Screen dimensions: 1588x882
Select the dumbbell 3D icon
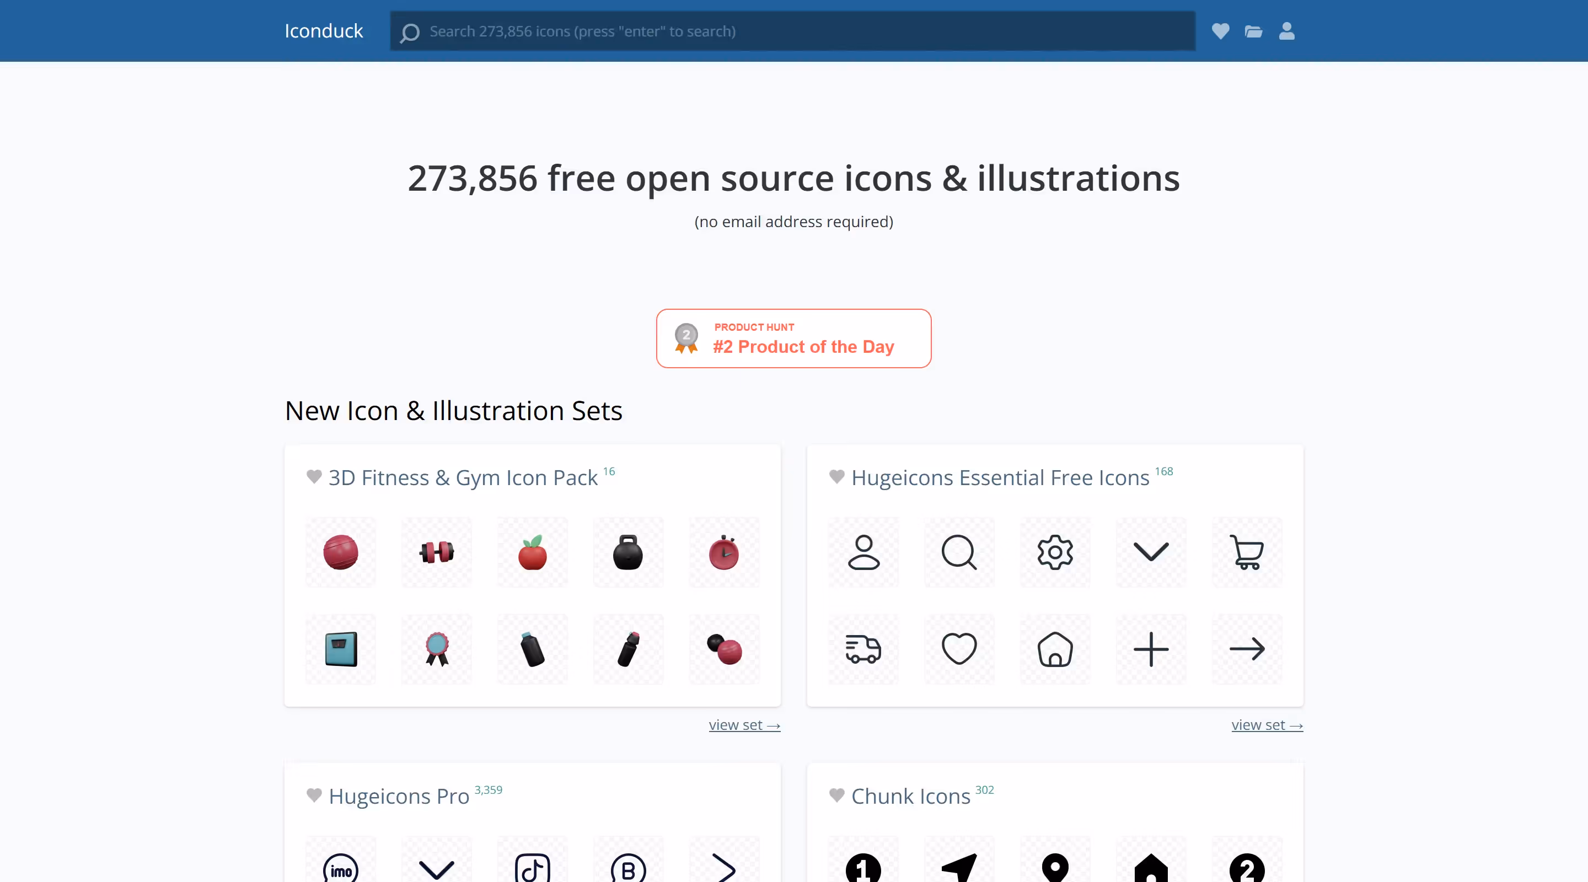(x=437, y=552)
